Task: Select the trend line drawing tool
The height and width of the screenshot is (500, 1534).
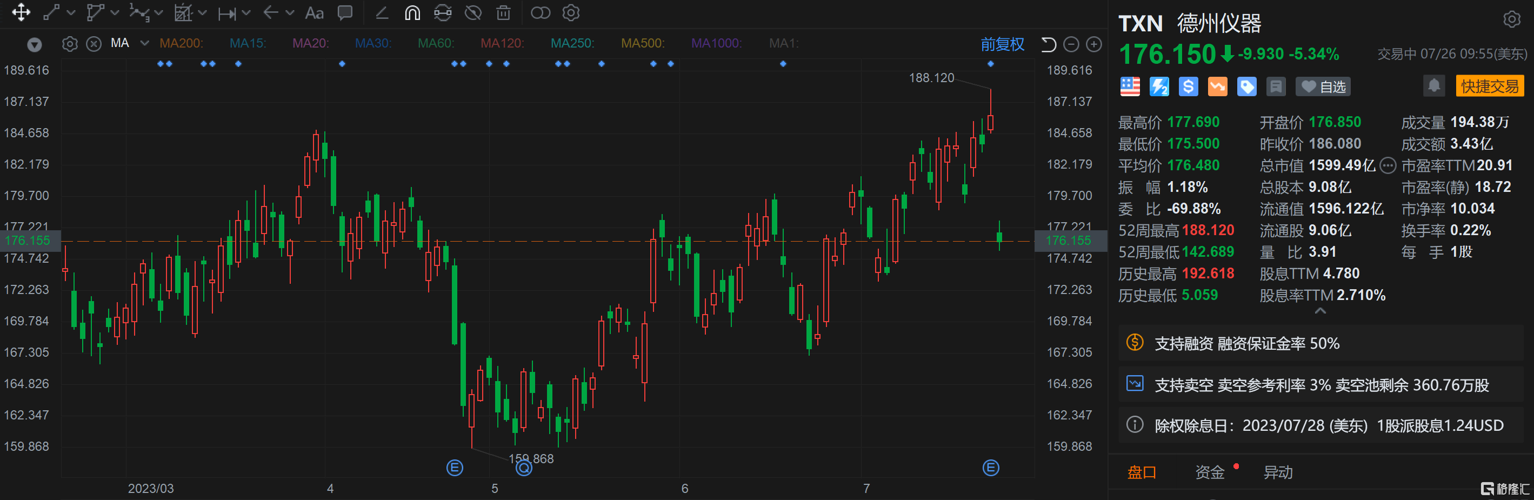Action: coord(52,12)
